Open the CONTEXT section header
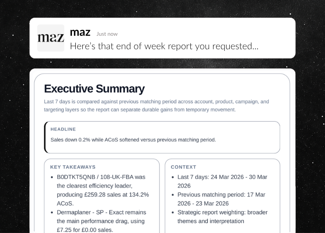Image resolution: width=325 pixels, height=233 pixels. 183,167
